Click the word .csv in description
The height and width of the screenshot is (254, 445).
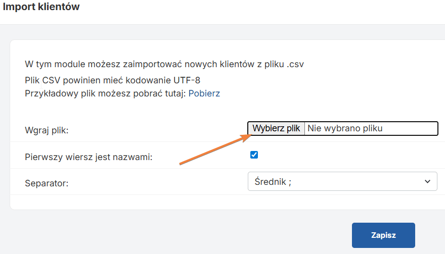point(295,64)
